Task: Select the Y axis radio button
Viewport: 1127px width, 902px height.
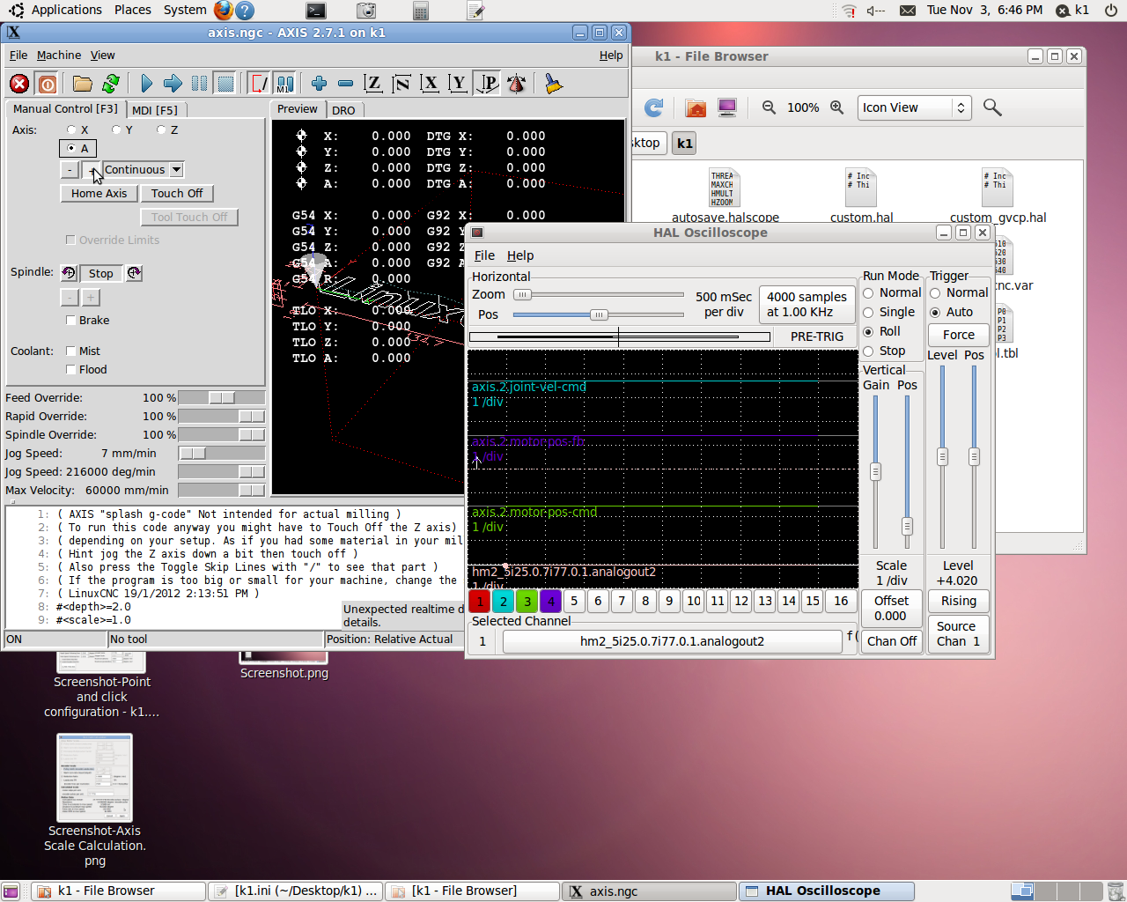Action: click(x=116, y=129)
